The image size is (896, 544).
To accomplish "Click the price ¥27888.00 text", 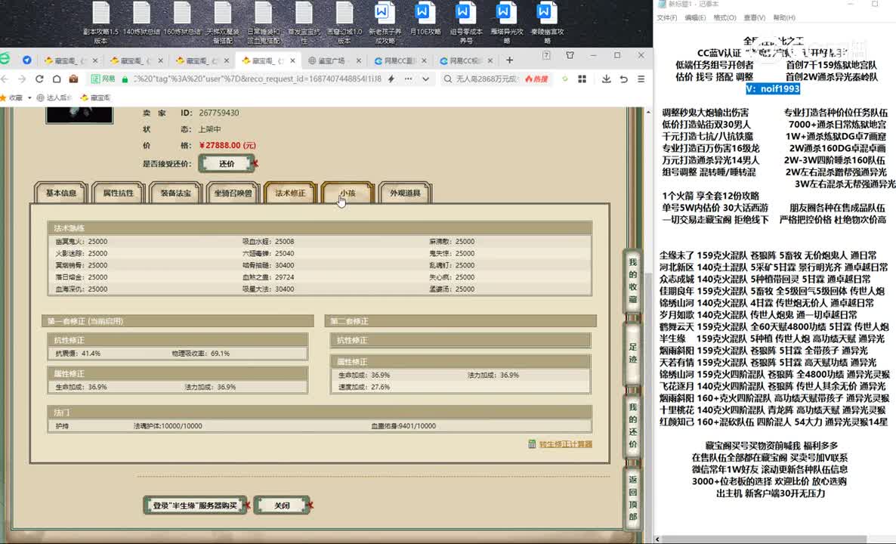I will click(x=228, y=145).
